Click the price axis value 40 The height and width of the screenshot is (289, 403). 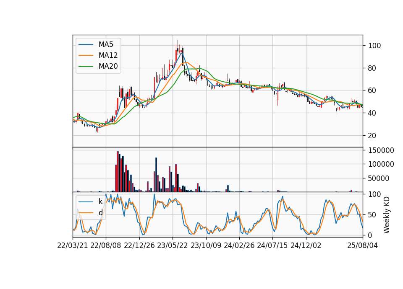(372, 113)
